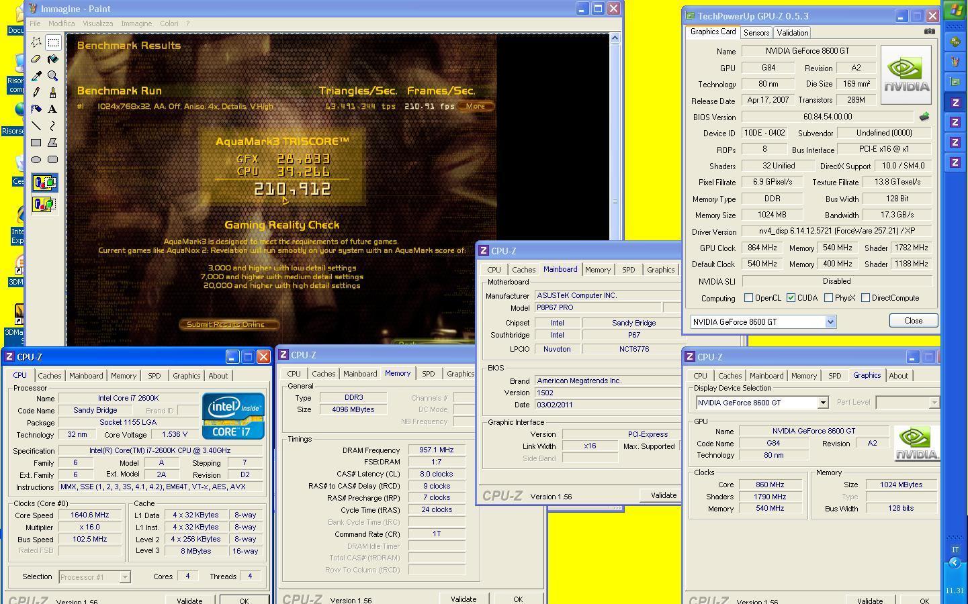Click Paint vertical scrollbar up arrow
The width and height of the screenshot is (968, 604).
[615, 38]
